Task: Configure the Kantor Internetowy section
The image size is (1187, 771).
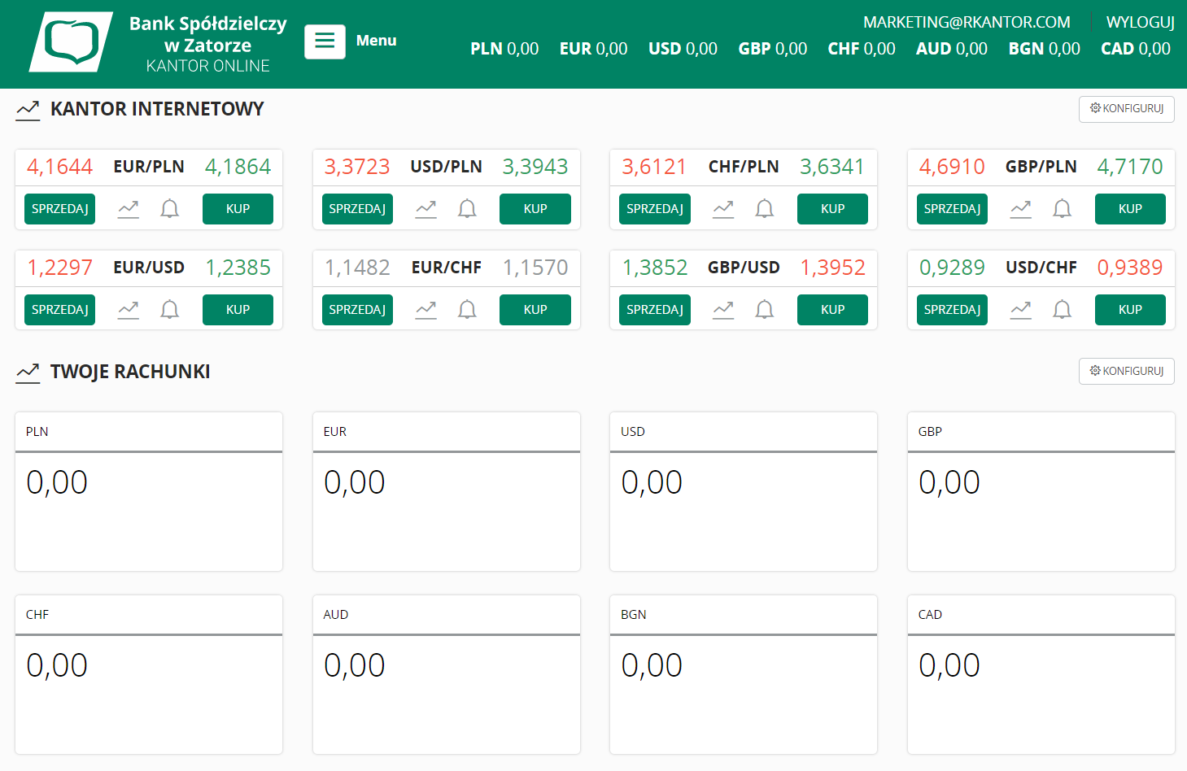Action: pos(1126,109)
